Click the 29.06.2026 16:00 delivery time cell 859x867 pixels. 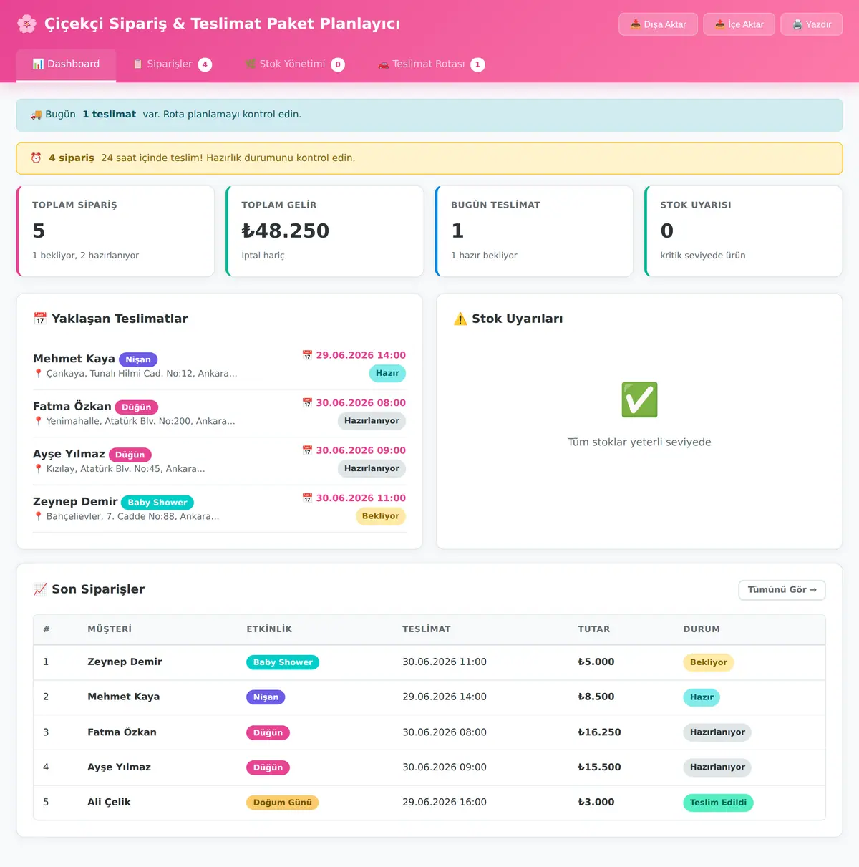tap(445, 803)
